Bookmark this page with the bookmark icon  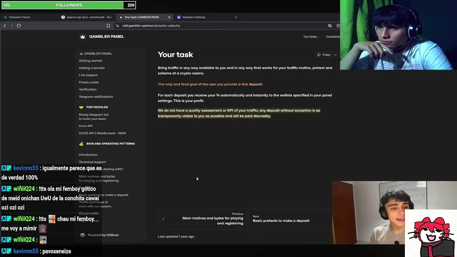108,26
